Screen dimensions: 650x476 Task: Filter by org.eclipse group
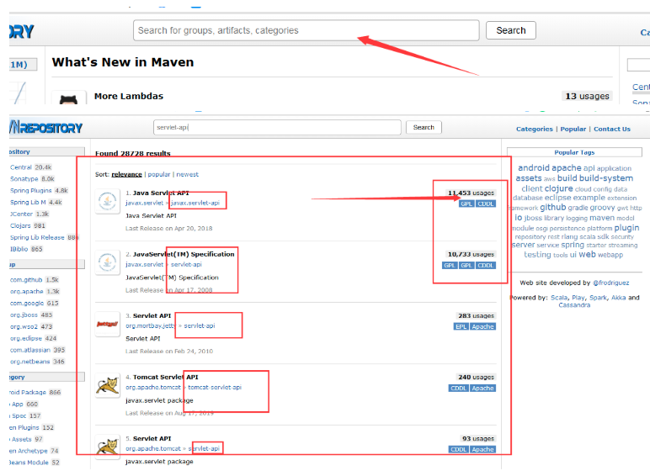[x=26, y=338]
